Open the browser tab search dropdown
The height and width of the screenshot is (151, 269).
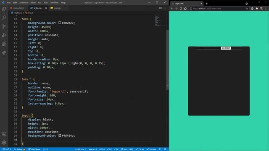tap(247, 4)
